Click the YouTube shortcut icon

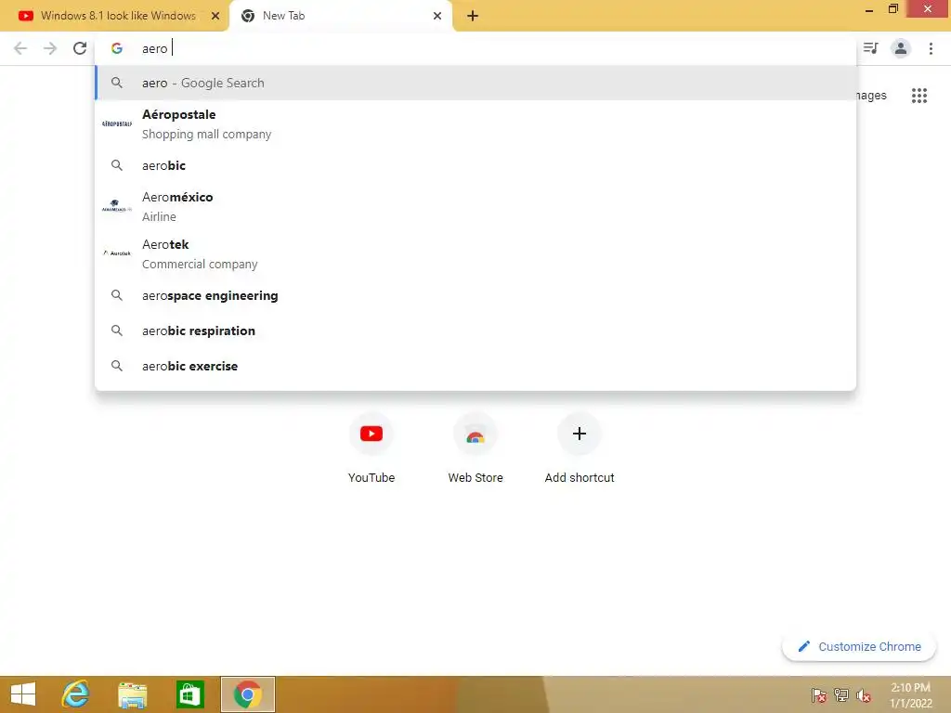(x=371, y=434)
